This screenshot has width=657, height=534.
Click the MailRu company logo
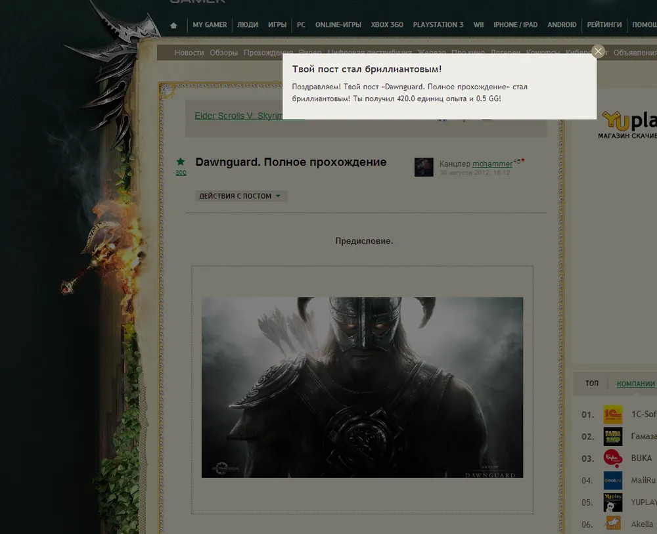(x=612, y=480)
